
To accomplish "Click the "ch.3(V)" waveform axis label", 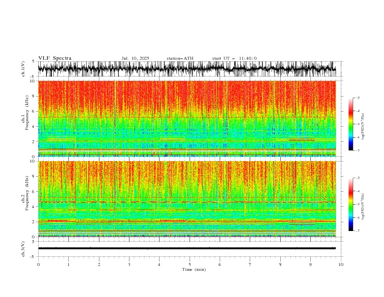I will click(23, 249).
